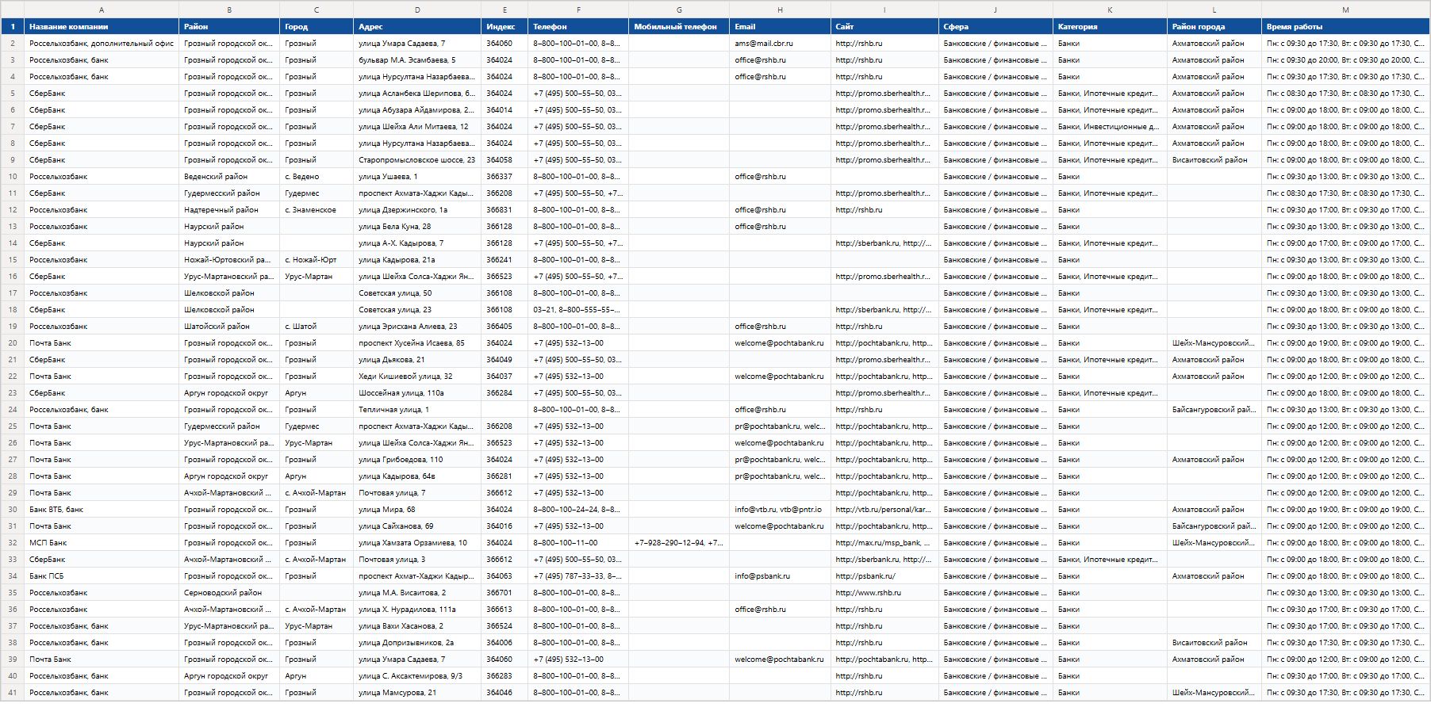
Task: Select address 'улица Бела Куна, 28'
Action: [417, 227]
